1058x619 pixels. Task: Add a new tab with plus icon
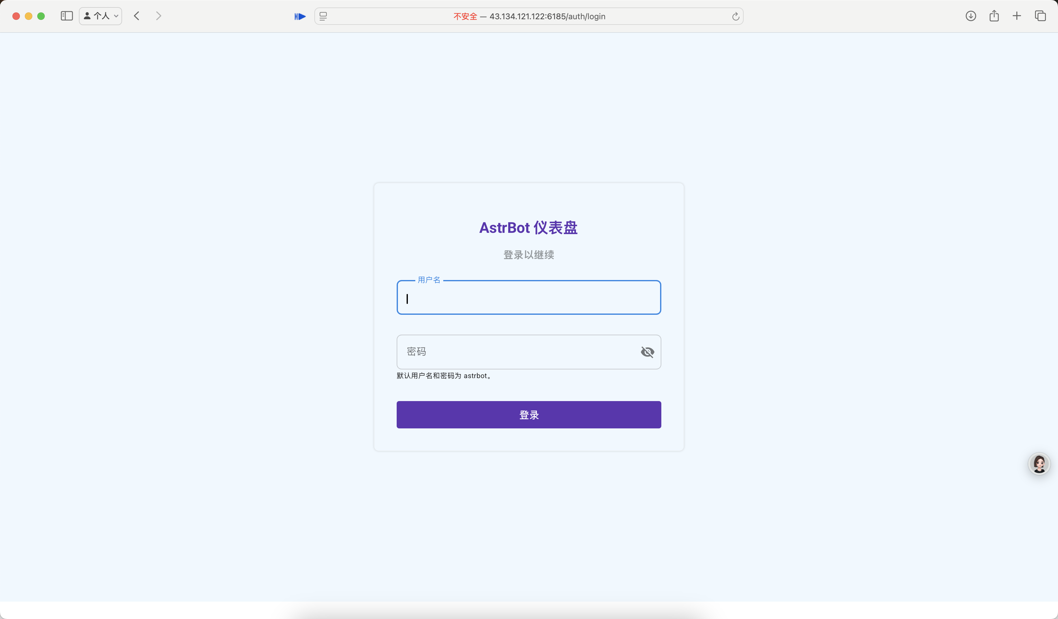coord(1016,16)
